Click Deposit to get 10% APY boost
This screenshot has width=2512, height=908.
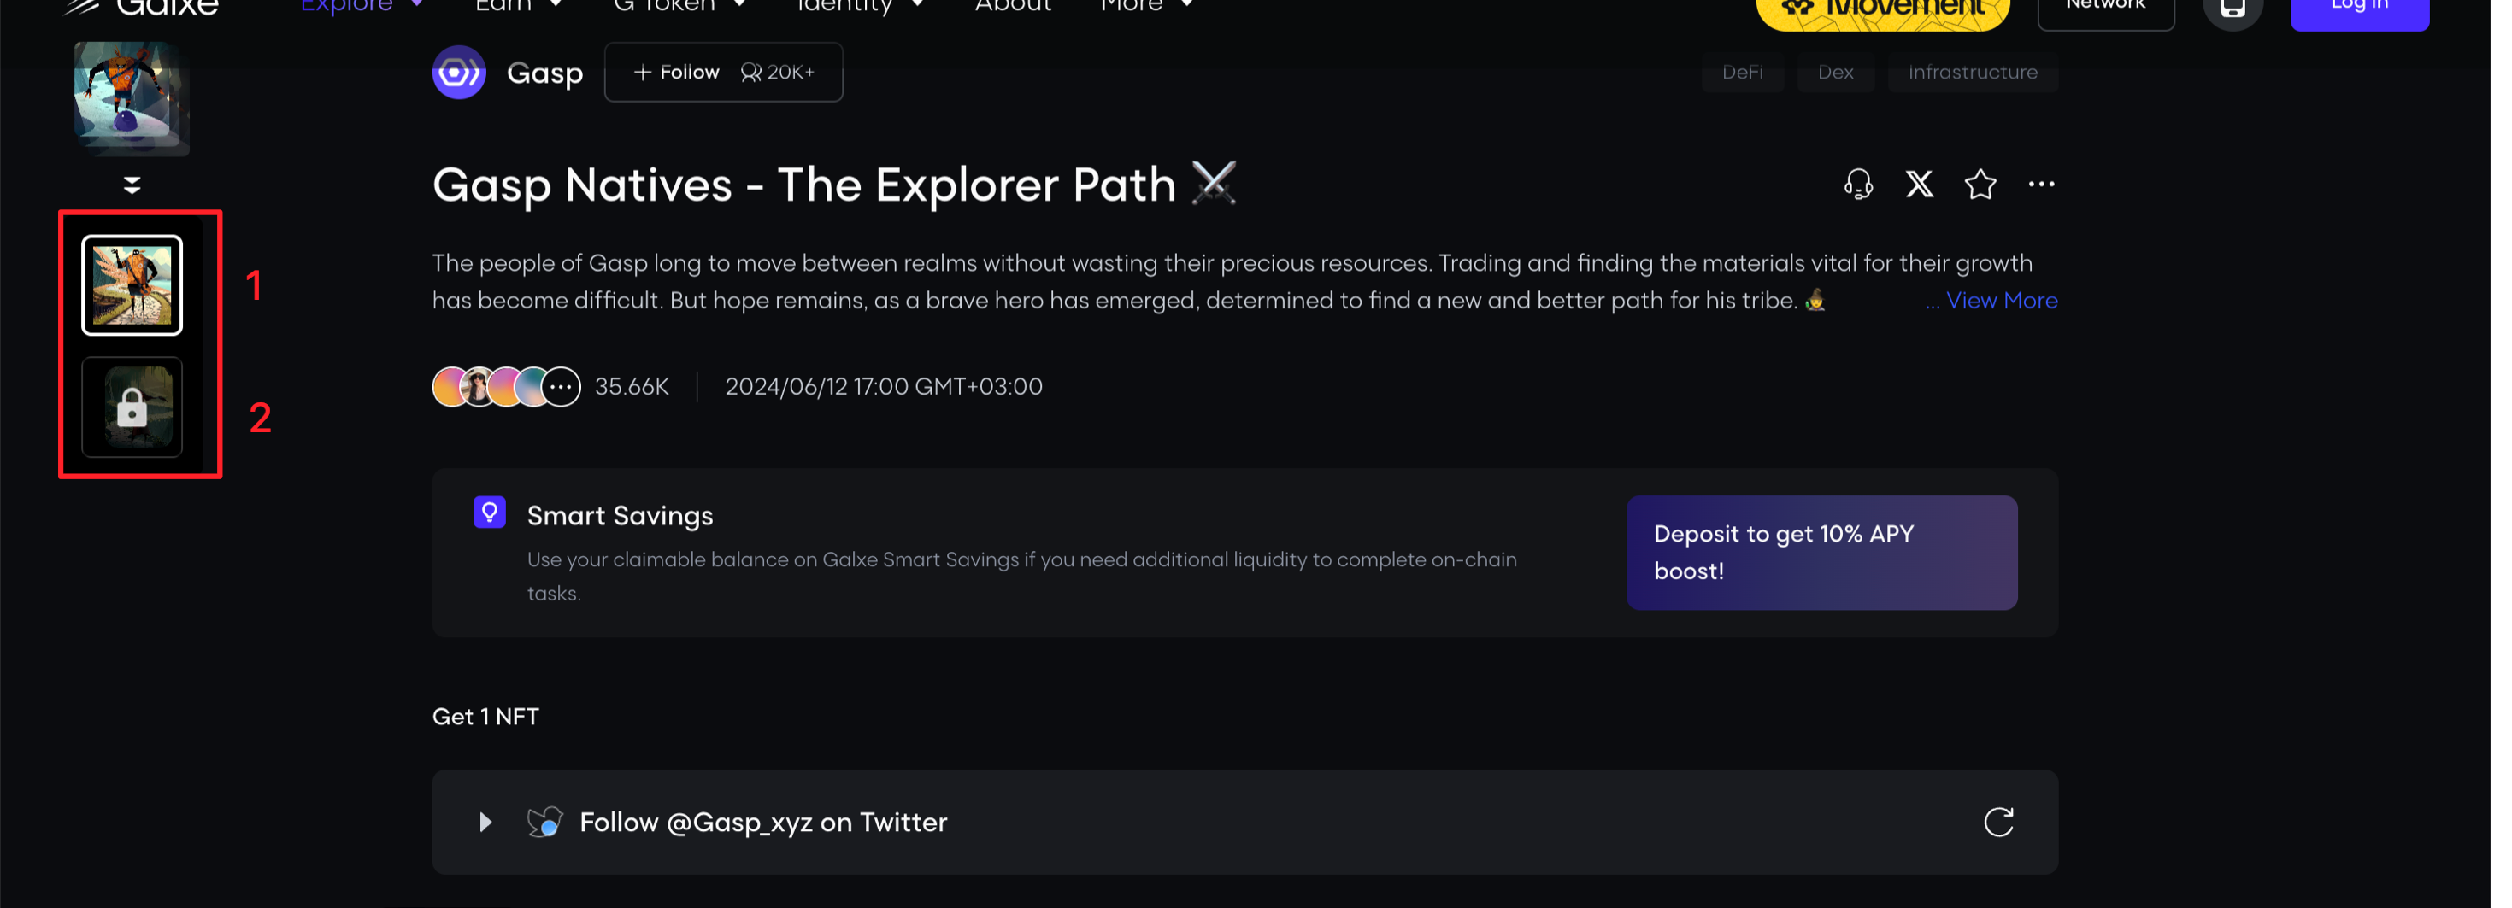[x=1821, y=553]
